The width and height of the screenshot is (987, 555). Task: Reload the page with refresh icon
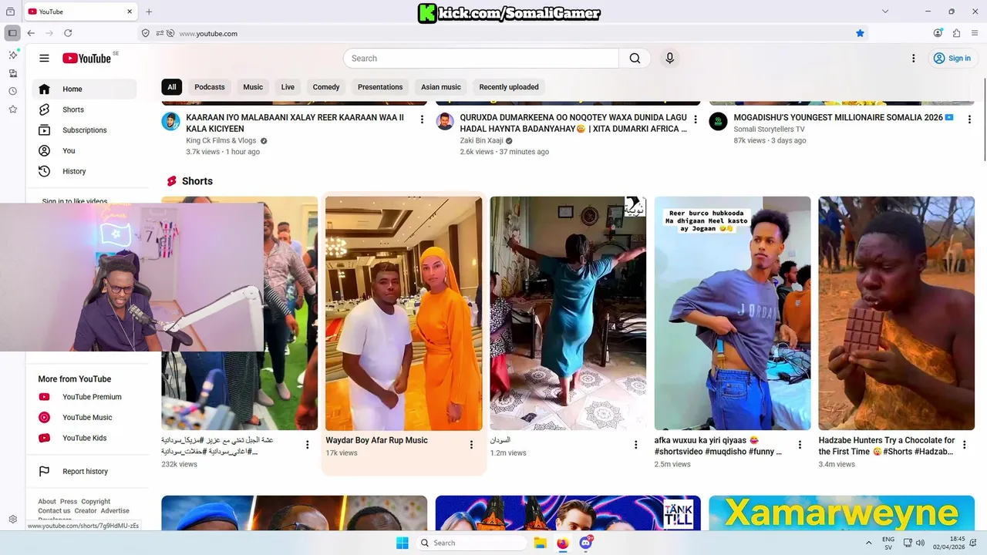click(68, 33)
